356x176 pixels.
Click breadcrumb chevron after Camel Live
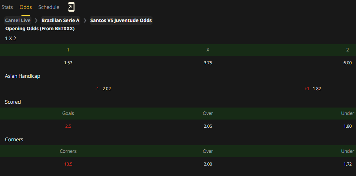point(36,21)
